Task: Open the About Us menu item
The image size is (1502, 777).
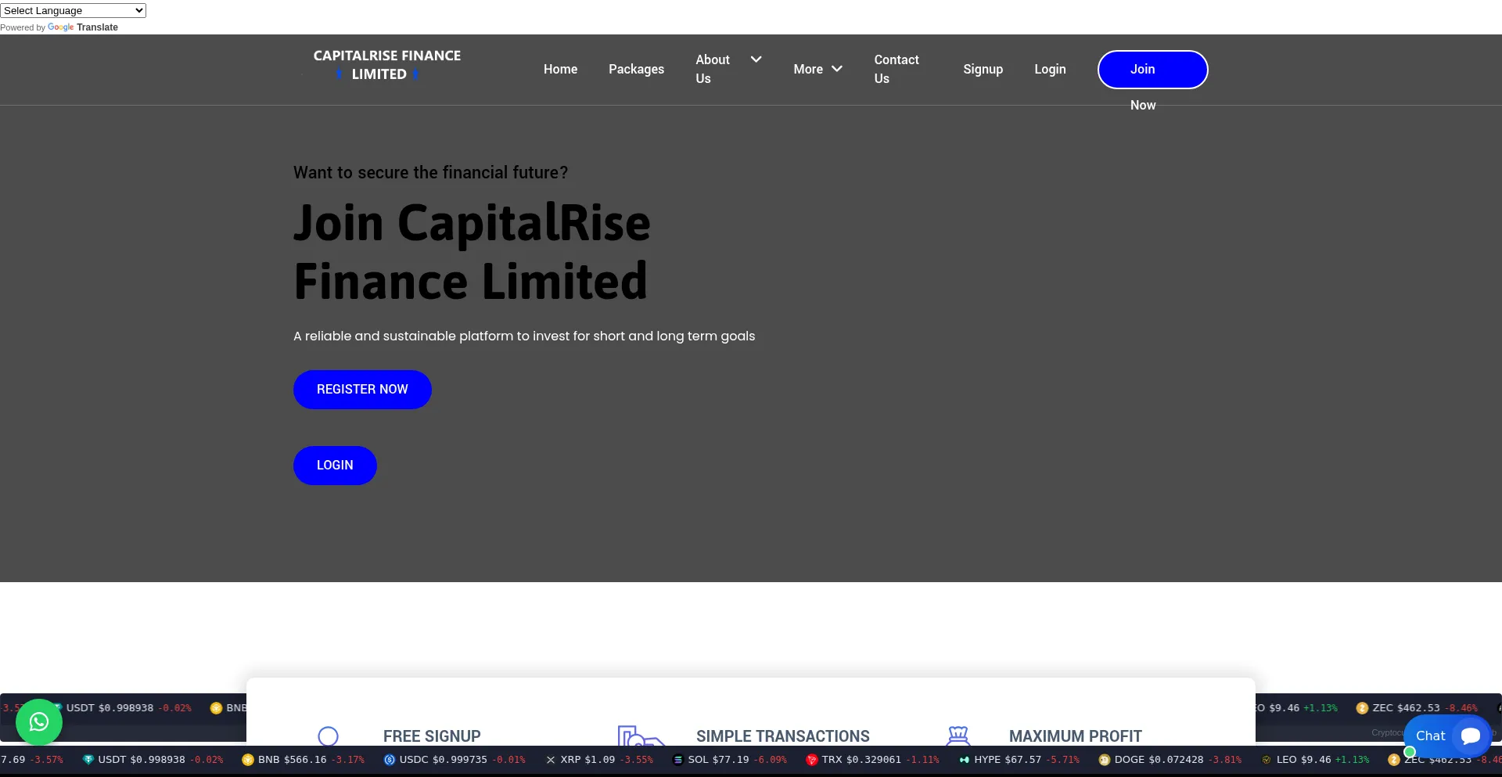Action: pyautogui.click(x=713, y=69)
